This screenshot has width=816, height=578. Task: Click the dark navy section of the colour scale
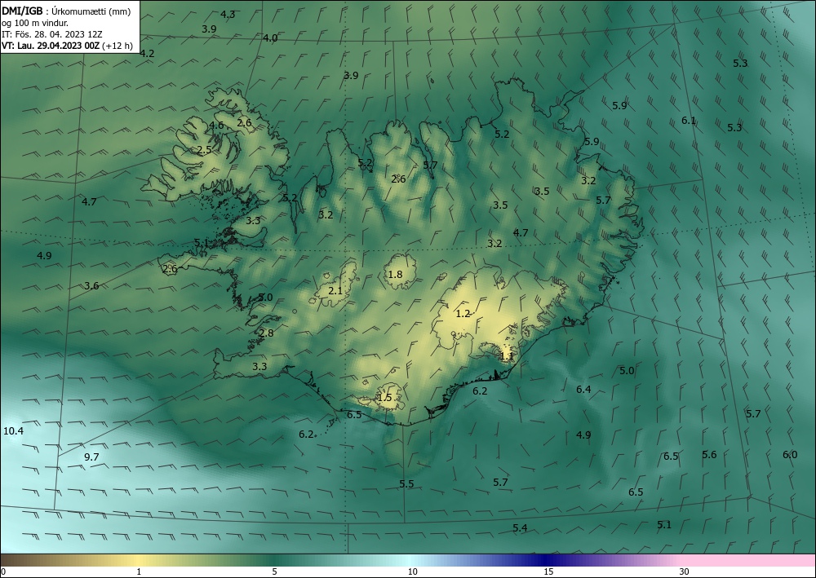point(543,560)
